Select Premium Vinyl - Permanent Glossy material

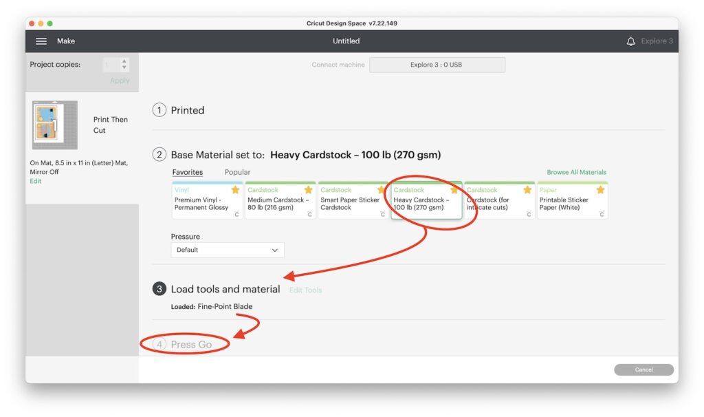point(208,200)
